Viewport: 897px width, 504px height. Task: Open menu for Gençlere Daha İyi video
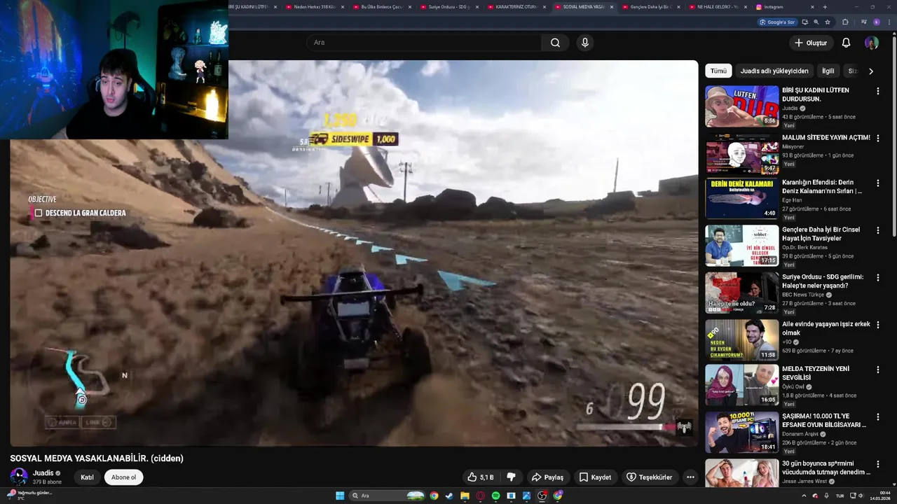click(x=877, y=230)
